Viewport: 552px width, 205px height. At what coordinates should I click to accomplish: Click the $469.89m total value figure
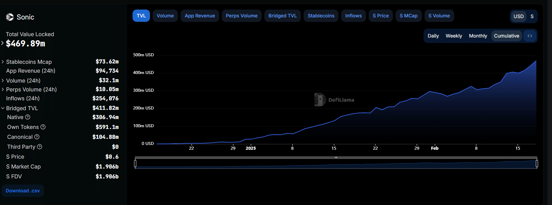(x=26, y=44)
